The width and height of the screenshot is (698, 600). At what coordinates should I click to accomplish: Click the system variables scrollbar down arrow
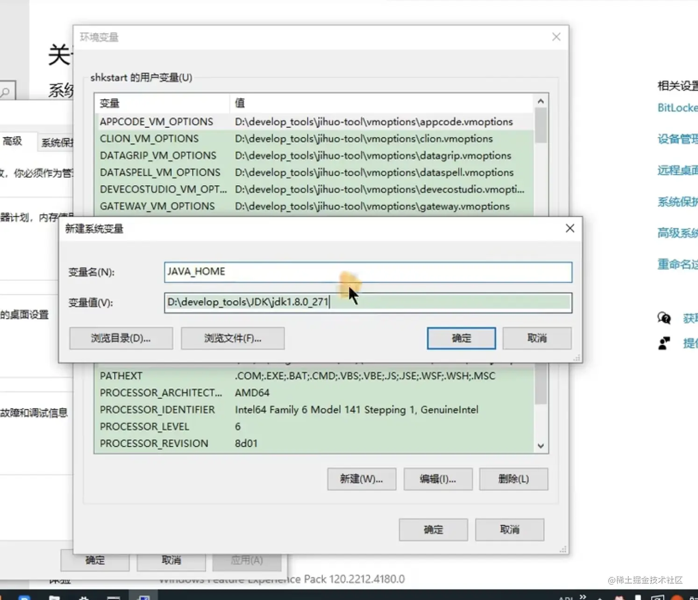(541, 446)
